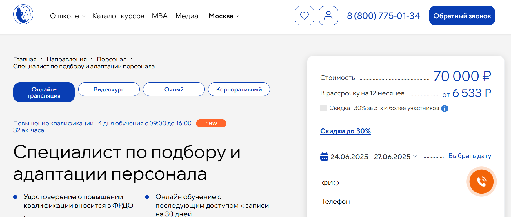Open favorites via heart icon
This screenshot has height=217, width=511.
304,16
